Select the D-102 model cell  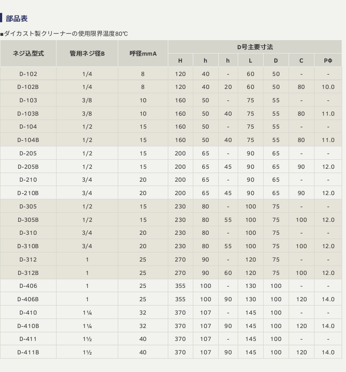click(x=28, y=74)
